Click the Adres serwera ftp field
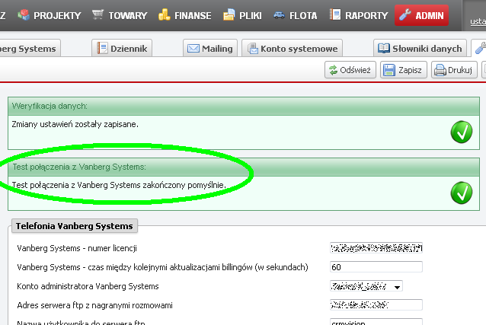The image size is (486, 325). pyautogui.click(x=376, y=305)
